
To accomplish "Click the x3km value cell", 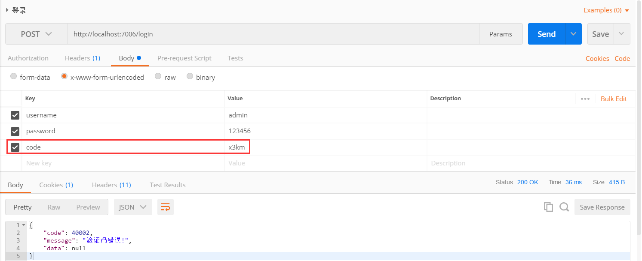I will [326, 147].
